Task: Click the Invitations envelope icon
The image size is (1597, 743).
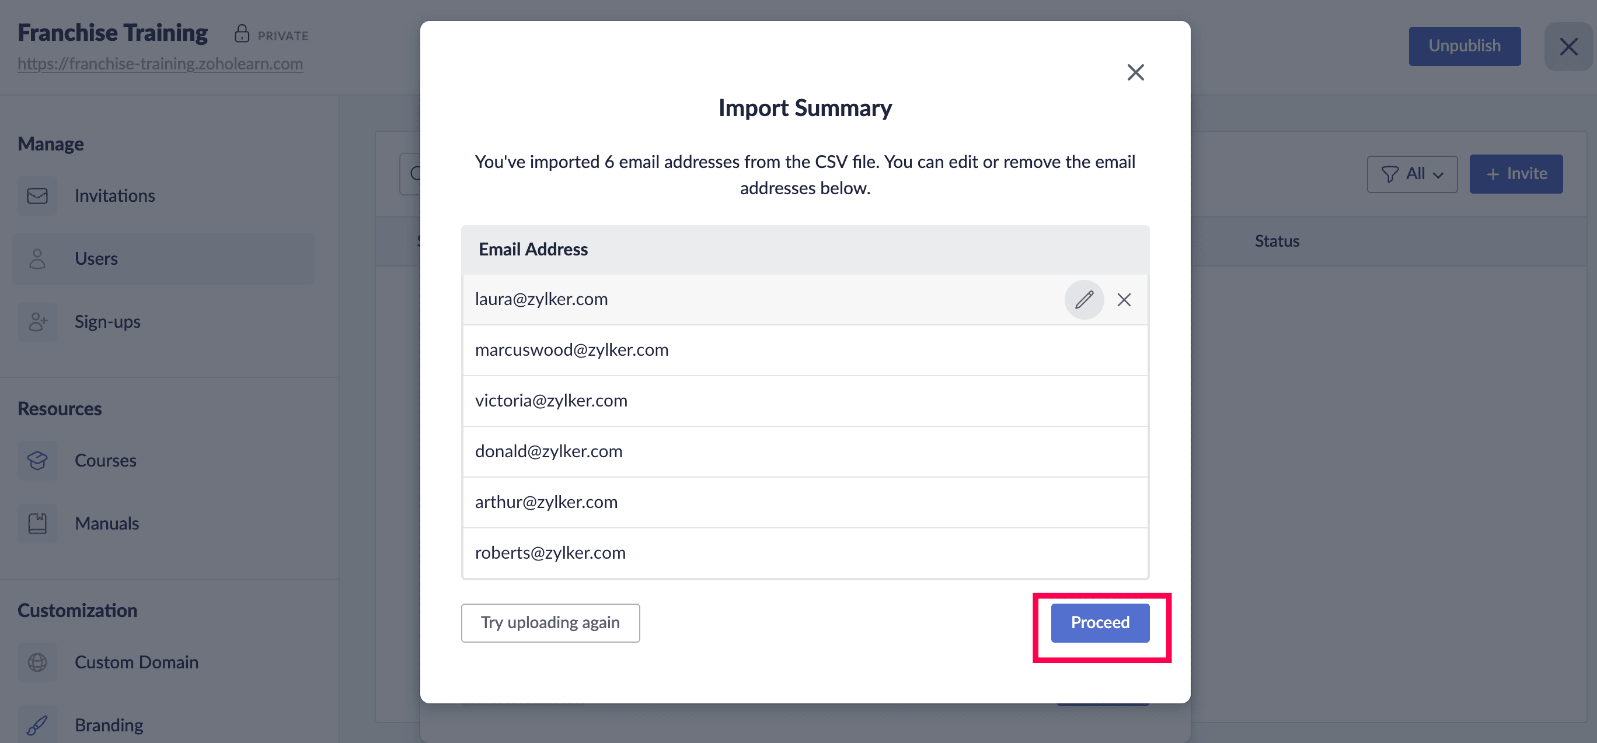Action: [x=37, y=196]
